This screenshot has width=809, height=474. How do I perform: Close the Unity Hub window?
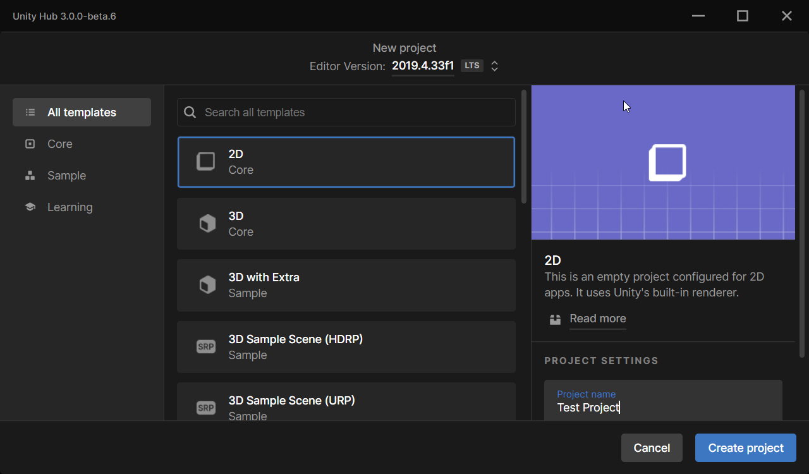pos(787,16)
